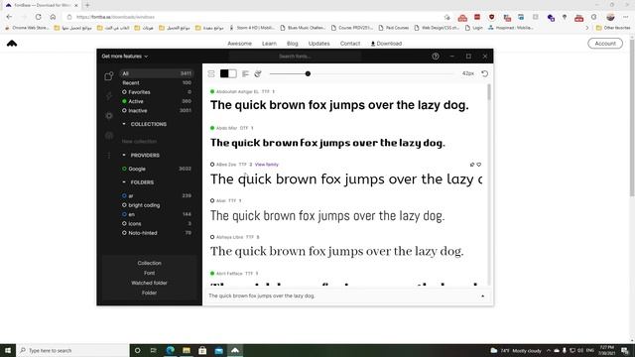Open settings via sidebar gear icon
Viewport: 635px width, 357px height.
(108, 116)
